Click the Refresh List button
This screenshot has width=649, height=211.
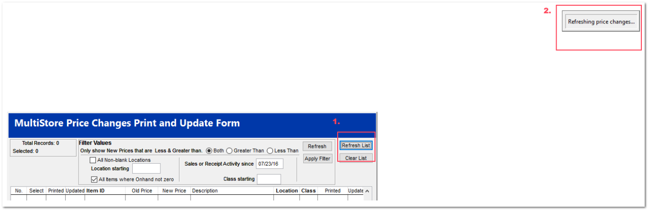356,145
